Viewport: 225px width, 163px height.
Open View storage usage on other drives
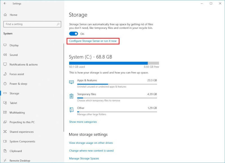(x=91, y=143)
